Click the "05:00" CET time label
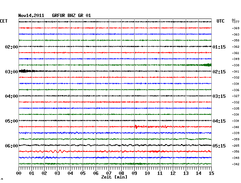241x183 pixels. click(11, 121)
